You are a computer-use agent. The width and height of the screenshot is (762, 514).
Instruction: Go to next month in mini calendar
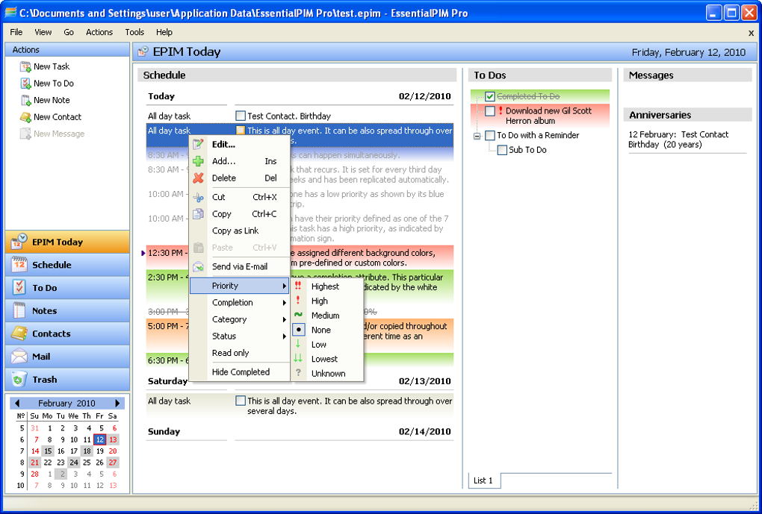(x=117, y=404)
